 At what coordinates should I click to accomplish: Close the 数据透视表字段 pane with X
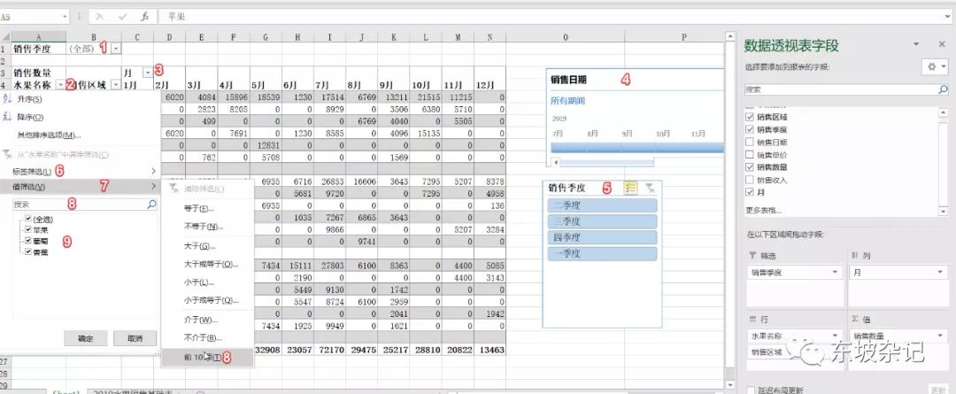(941, 44)
